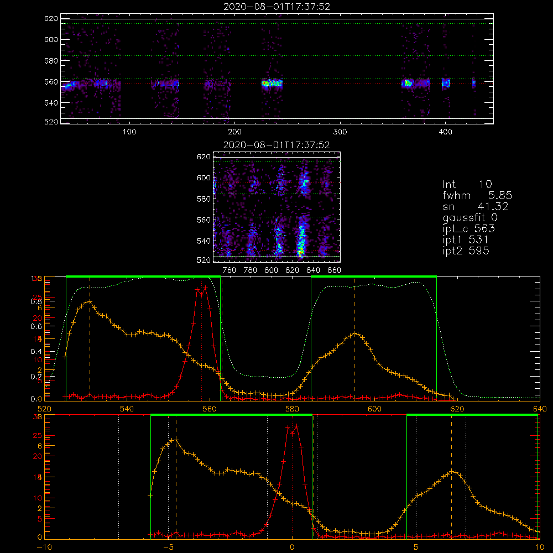Image resolution: width=553 pixels, height=553 pixels.
Task: Click the 840 tick label on middle panel
Action: [x=313, y=270]
